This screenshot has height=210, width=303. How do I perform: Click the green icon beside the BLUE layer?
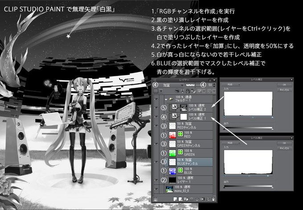pos(180,170)
